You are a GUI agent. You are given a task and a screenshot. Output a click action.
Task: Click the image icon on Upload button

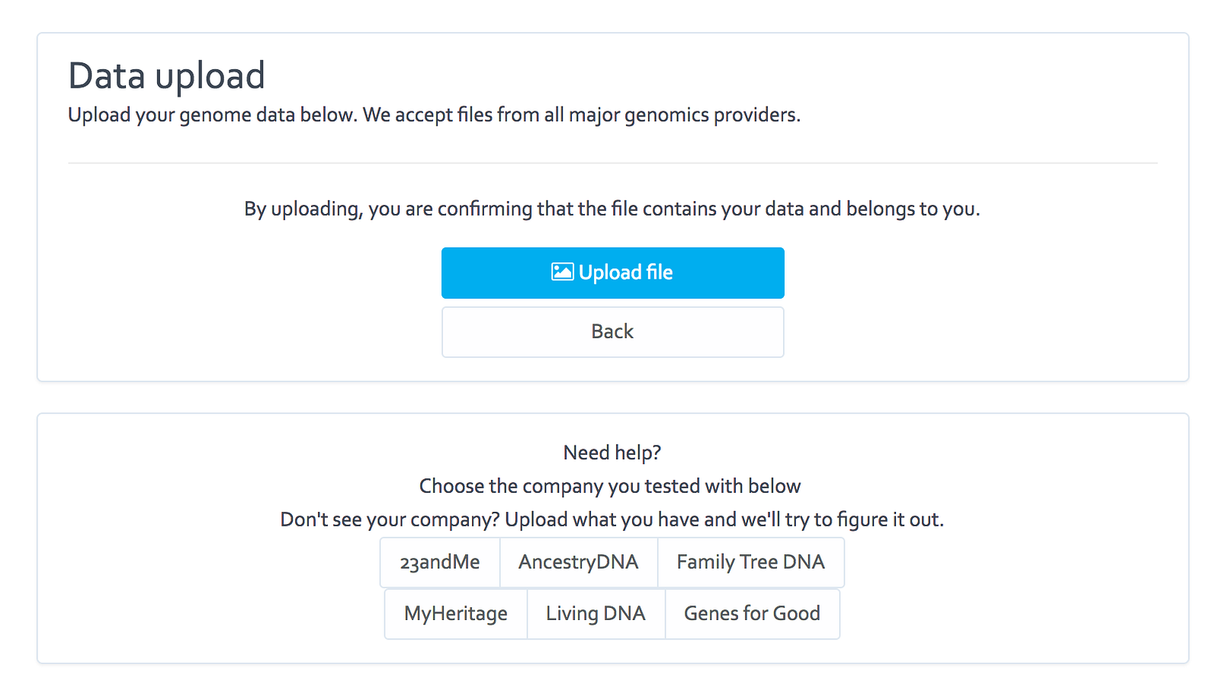[562, 272]
